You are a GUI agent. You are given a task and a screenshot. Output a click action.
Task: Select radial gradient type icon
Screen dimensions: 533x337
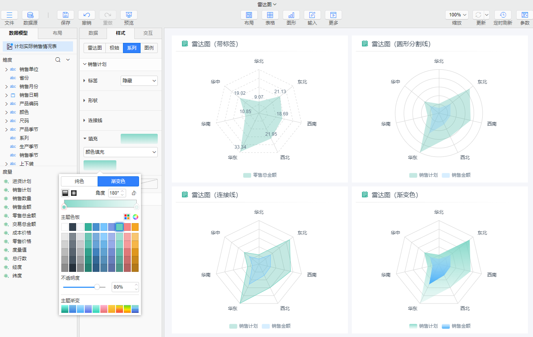click(x=74, y=193)
